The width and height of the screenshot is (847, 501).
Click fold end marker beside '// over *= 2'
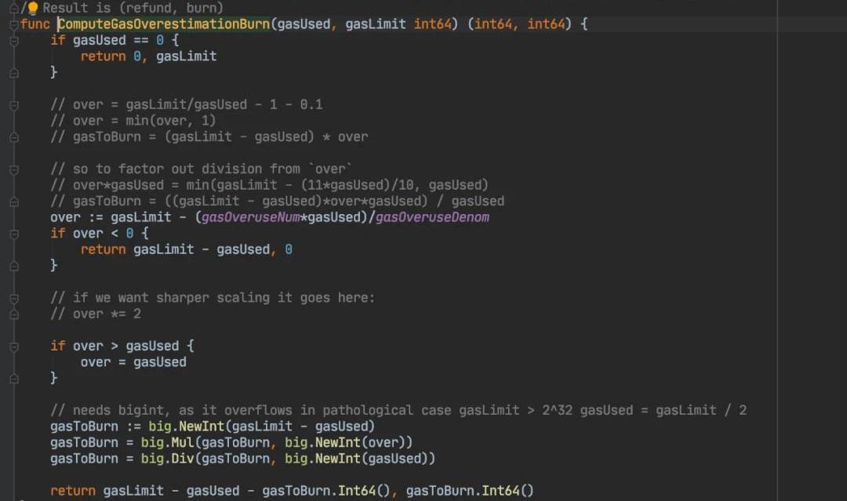(13, 314)
